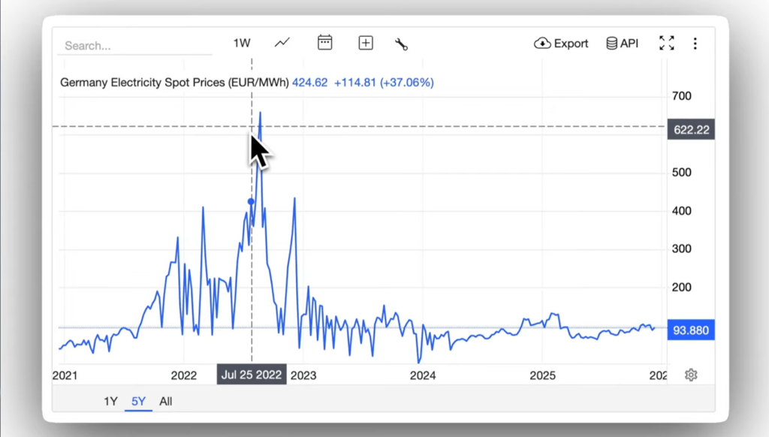Open the calendar date range picker
This screenshot has width=769, height=437.
click(324, 43)
